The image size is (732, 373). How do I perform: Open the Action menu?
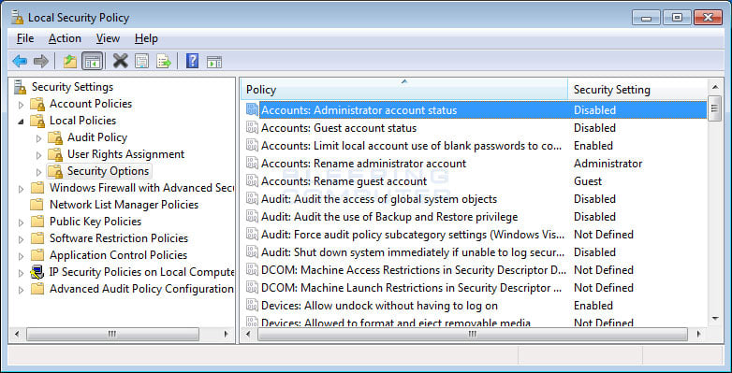(x=65, y=38)
